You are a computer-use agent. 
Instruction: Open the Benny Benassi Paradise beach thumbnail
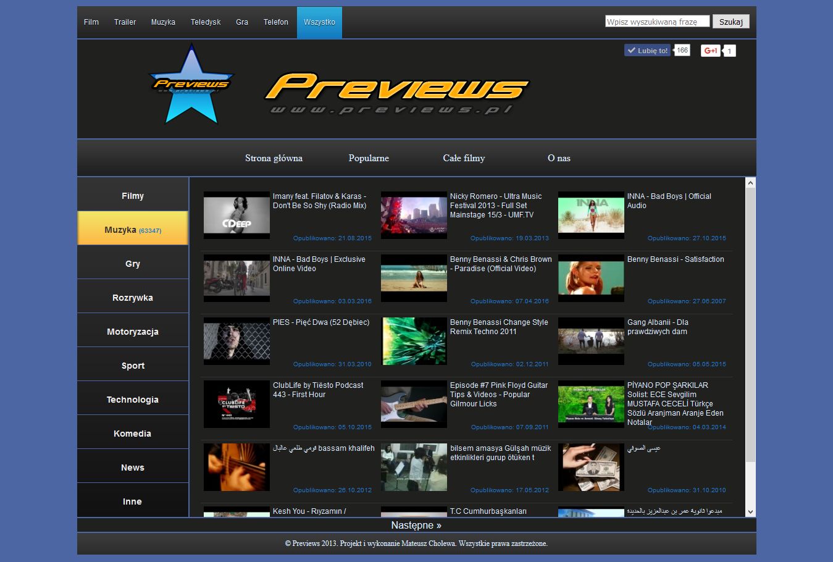[x=414, y=278]
